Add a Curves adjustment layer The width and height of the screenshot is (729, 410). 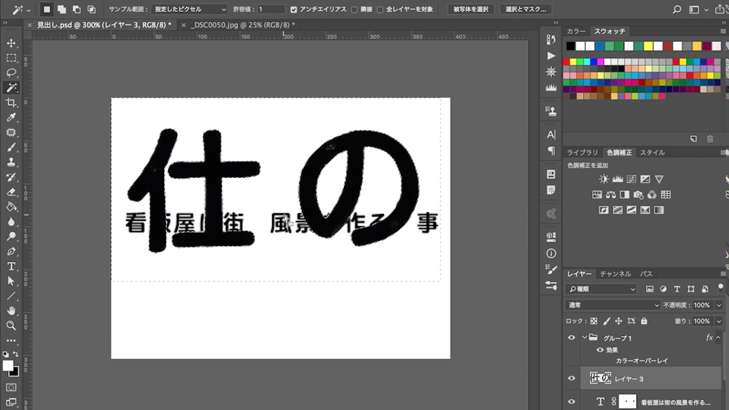(631, 179)
